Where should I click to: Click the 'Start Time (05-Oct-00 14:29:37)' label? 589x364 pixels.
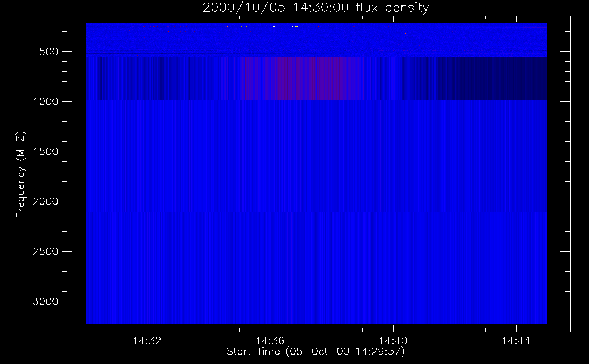click(316, 352)
